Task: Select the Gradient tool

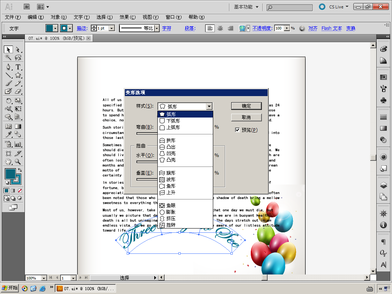Action: (18, 126)
